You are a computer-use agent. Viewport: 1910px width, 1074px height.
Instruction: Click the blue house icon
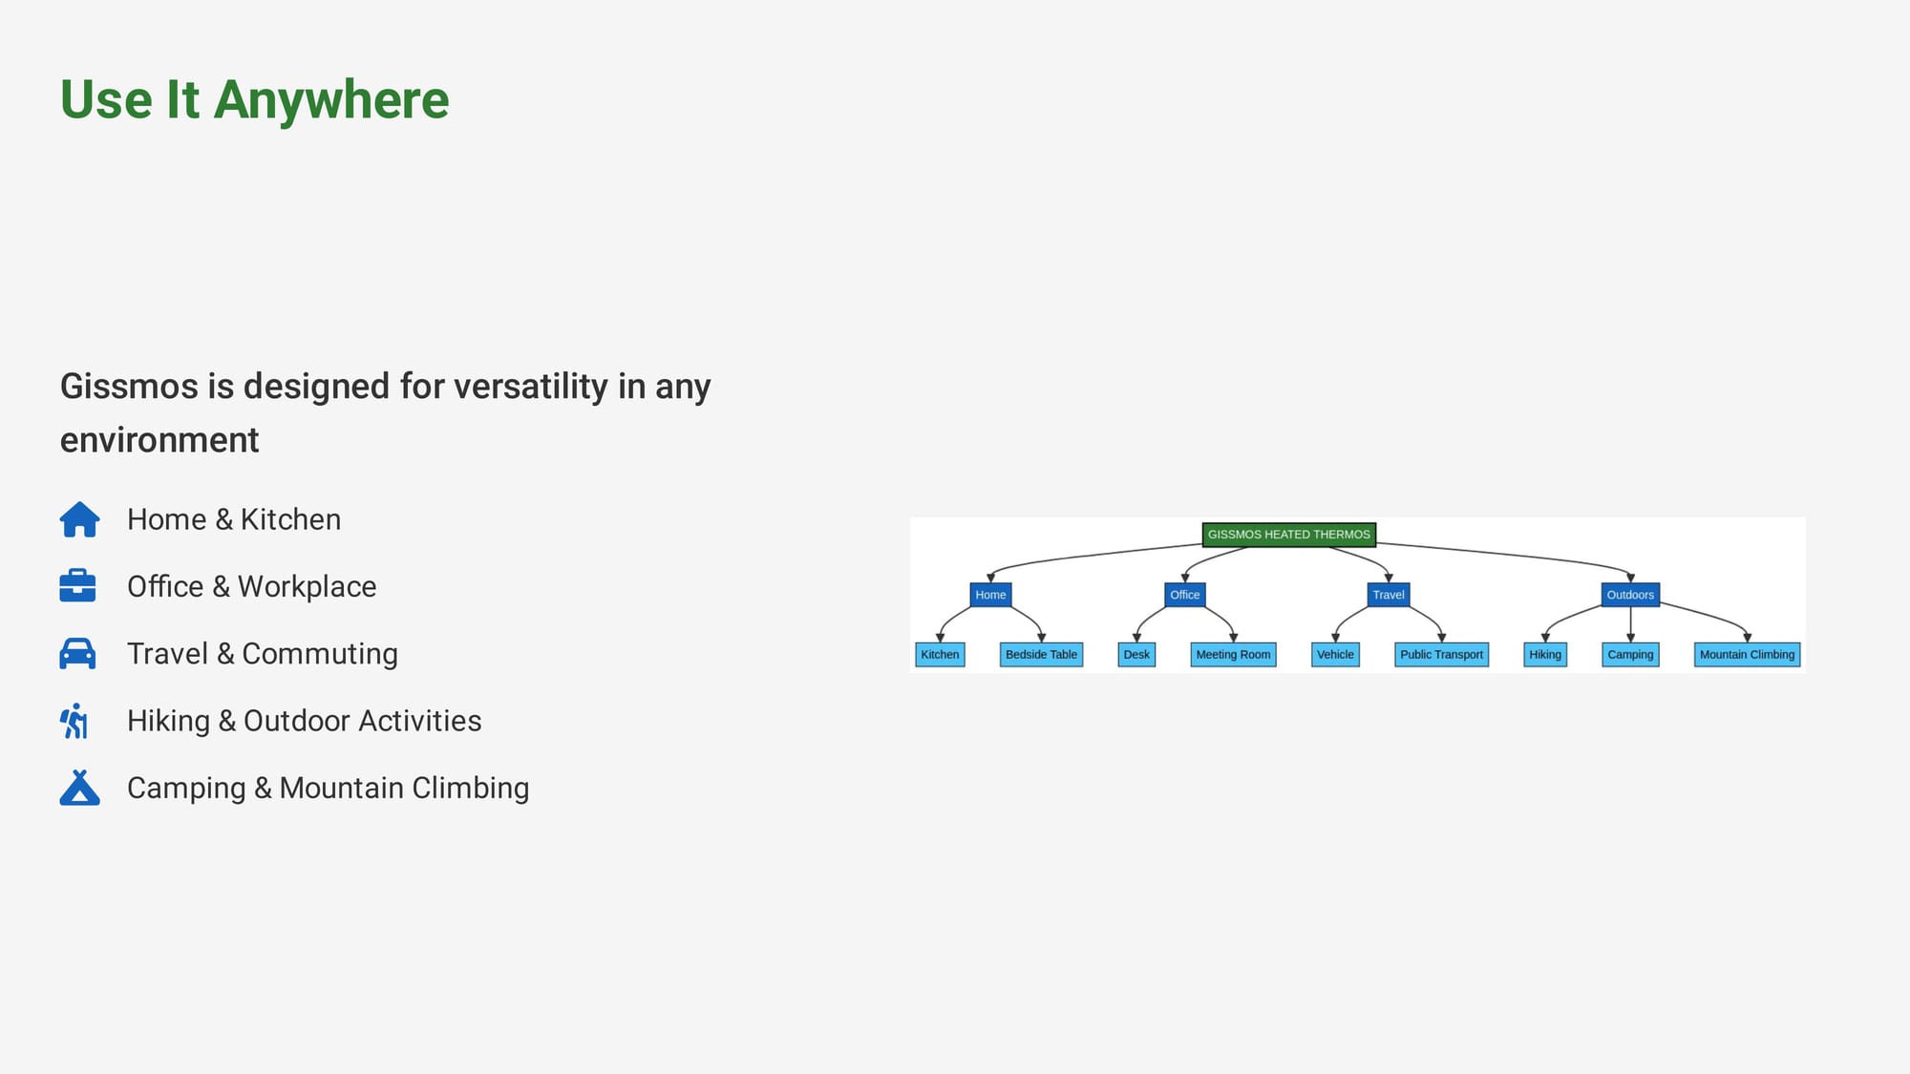pos(79,519)
